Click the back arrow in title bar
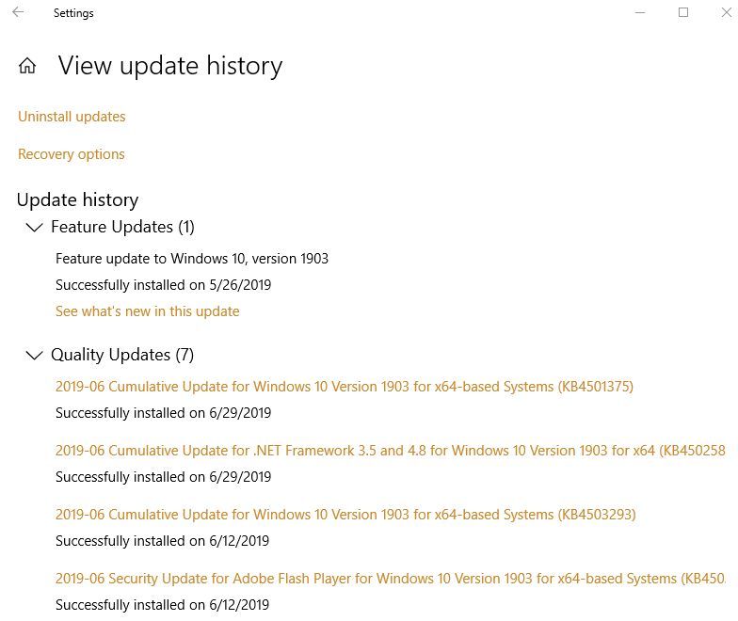Viewport: 738px width, 621px height. coord(18,13)
